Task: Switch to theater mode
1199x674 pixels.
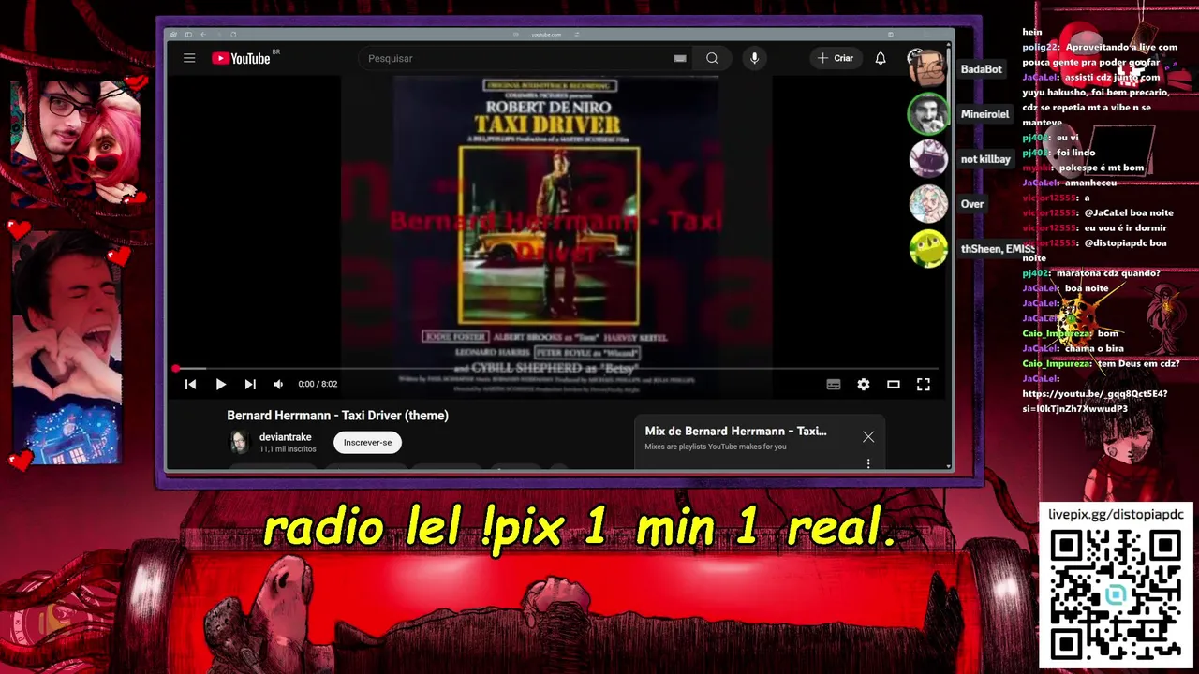Action: tap(894, 384)
